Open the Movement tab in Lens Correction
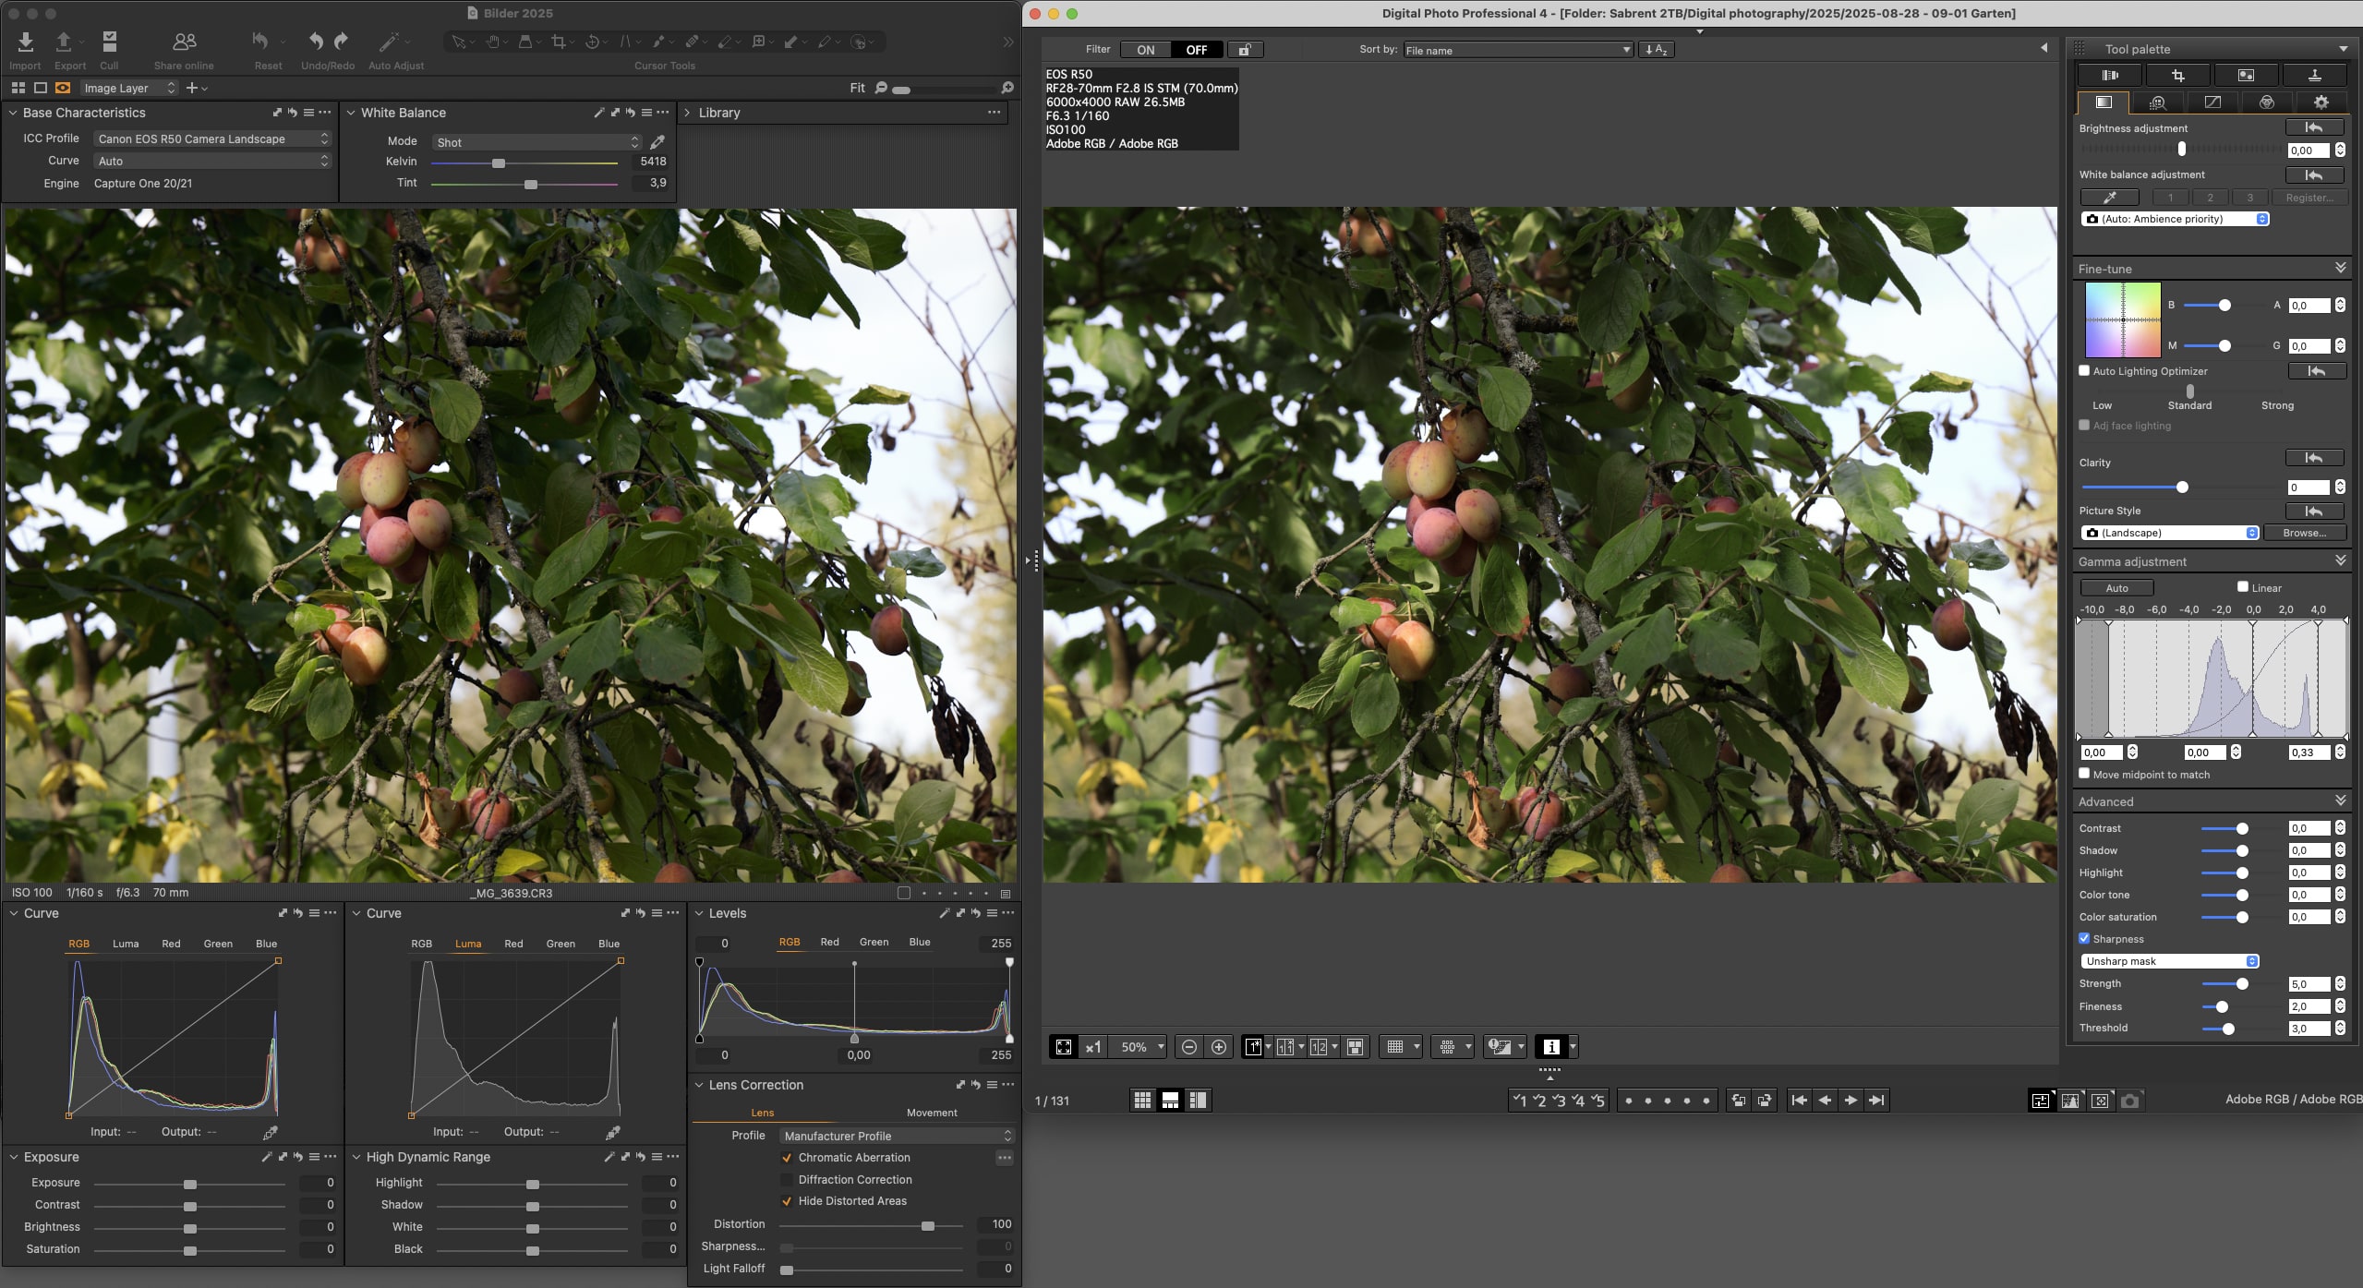 [931, 1113]
